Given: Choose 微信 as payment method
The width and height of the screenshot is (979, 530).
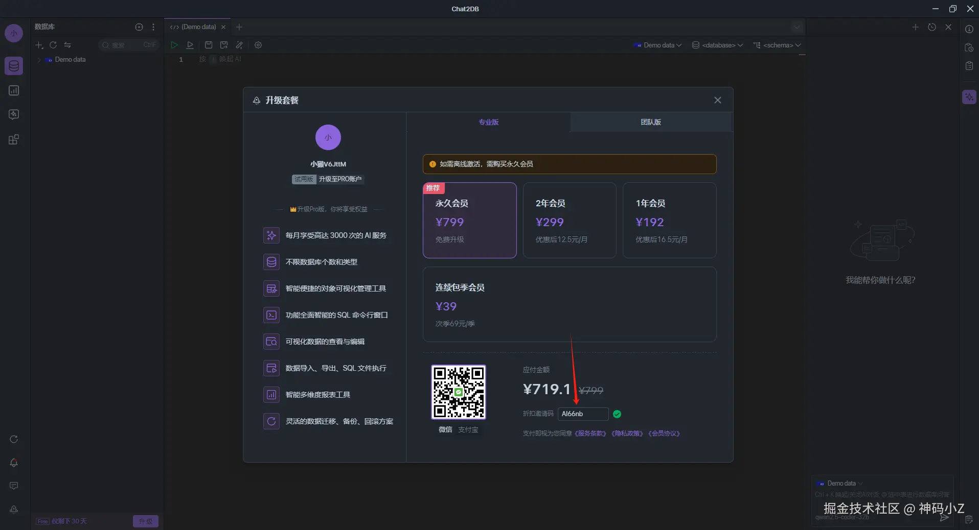Looking at the screenshot, I should [445, 430].
